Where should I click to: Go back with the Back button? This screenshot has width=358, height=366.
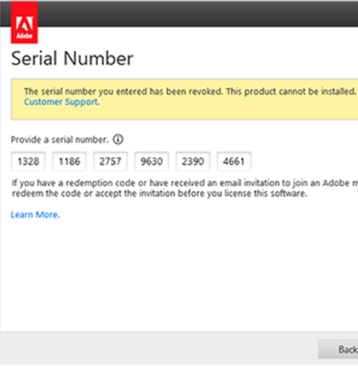point(338,350)
